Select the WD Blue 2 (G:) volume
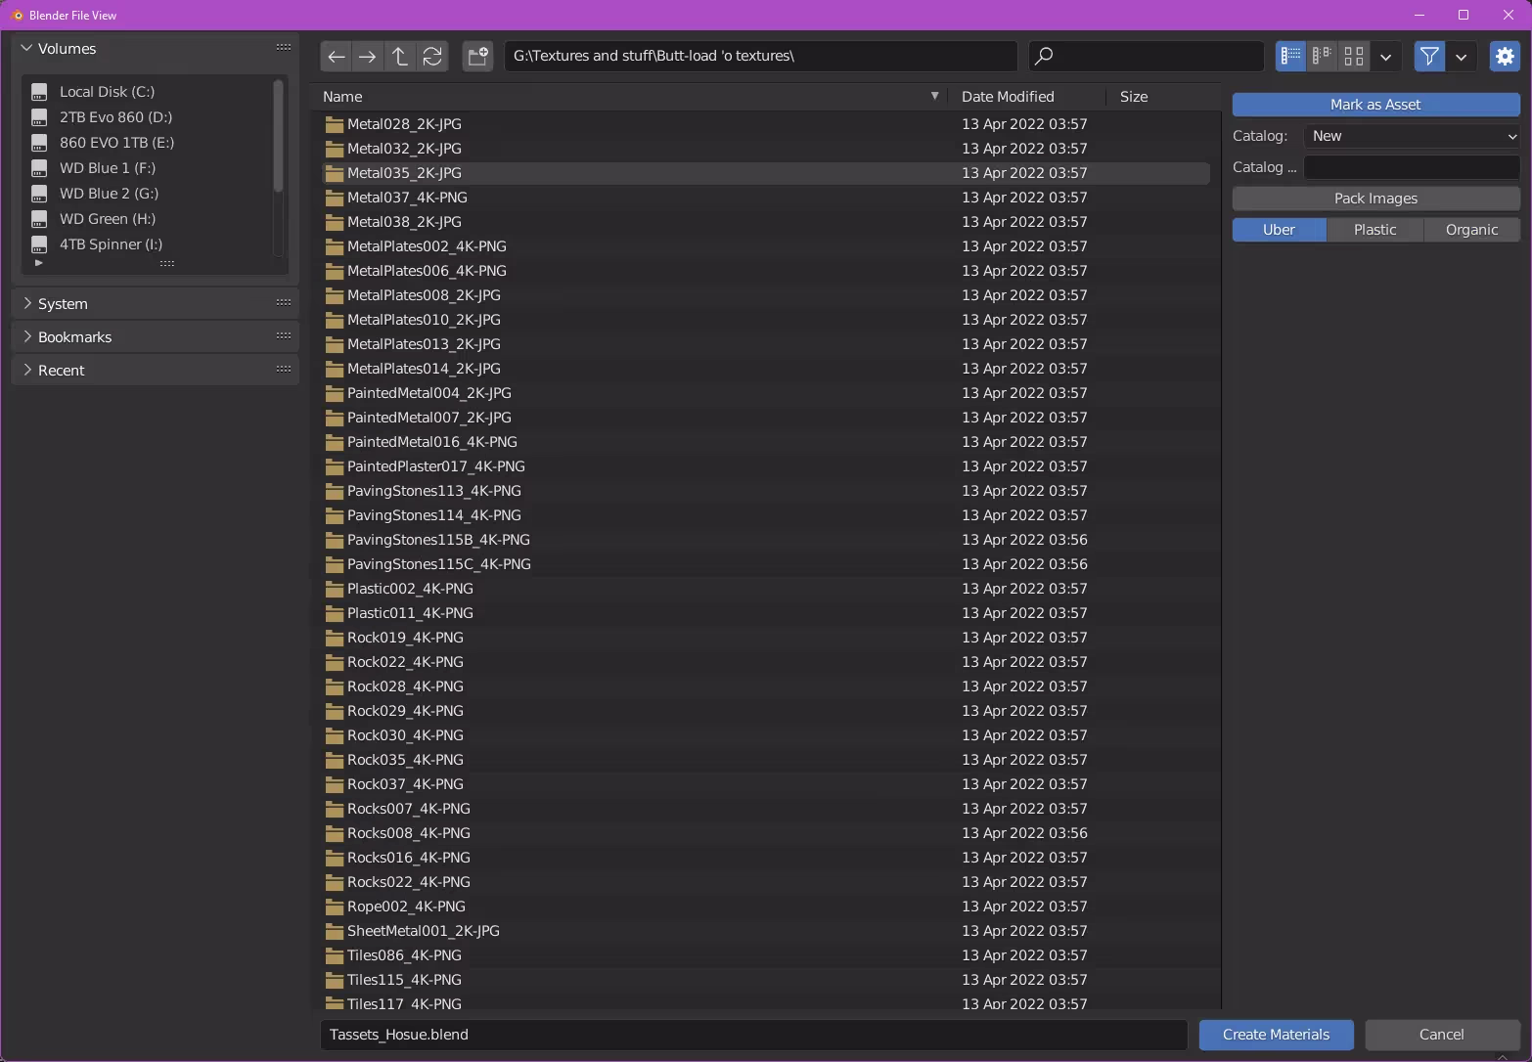The width and height of the screenshot is (1532, 1062). [x=109, y=194]
